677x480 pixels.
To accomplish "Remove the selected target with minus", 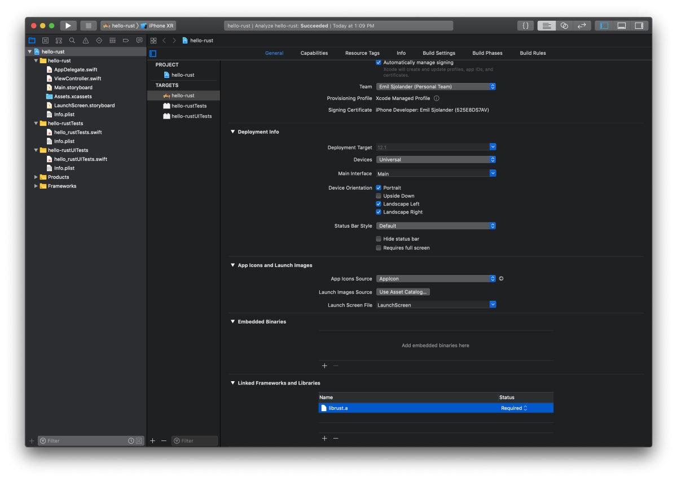I will (x=164, y=440).
